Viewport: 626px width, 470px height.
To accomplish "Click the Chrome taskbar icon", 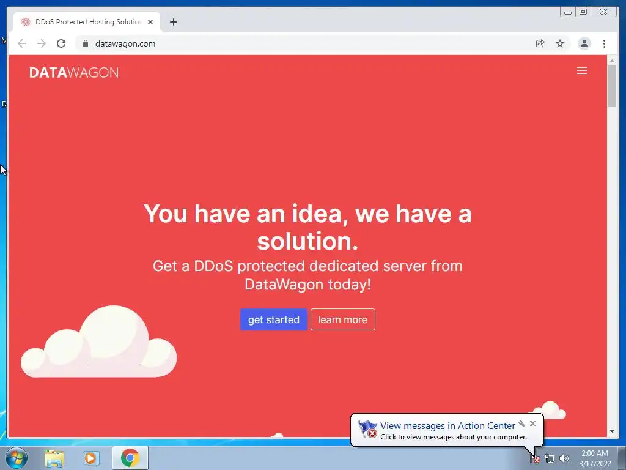I will [x=130, y=458].
